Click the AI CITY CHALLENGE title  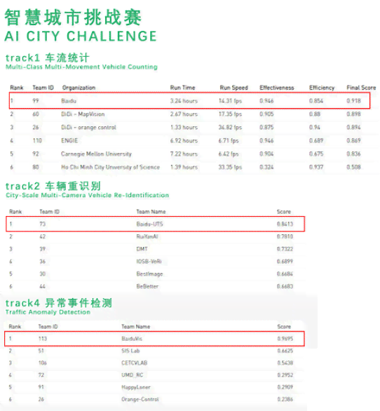coord(81,36)
